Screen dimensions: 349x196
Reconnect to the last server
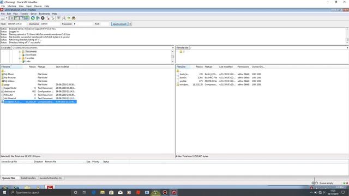pyautogui.click(x=53, y=18)
